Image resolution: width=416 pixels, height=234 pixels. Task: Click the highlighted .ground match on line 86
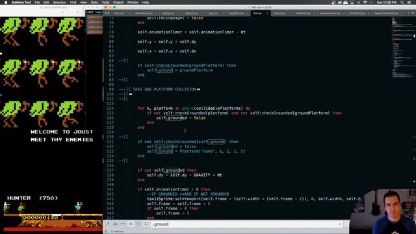[x=164, y=70]
